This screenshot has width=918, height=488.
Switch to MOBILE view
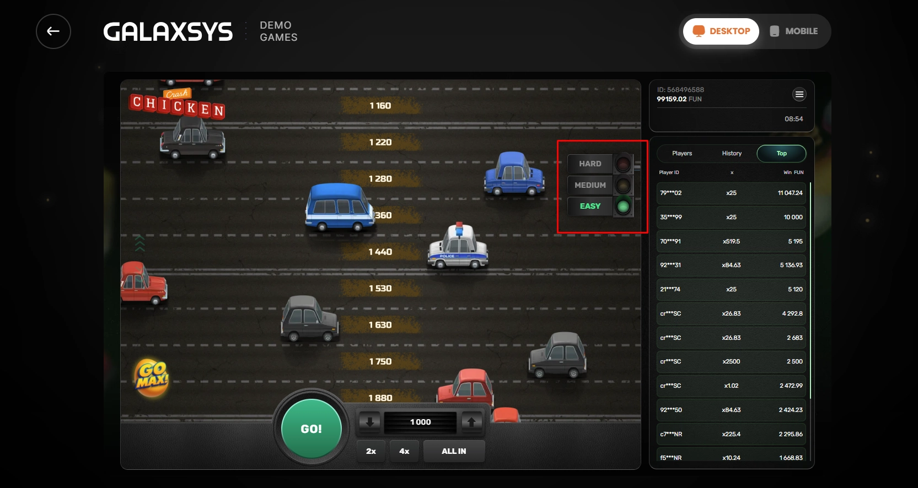tap(794, 31)
